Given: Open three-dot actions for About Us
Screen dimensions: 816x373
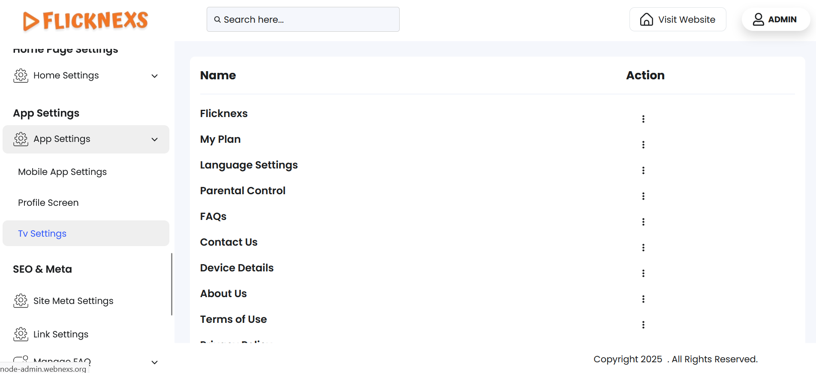Looking at the screenshot, I should 643,299.
